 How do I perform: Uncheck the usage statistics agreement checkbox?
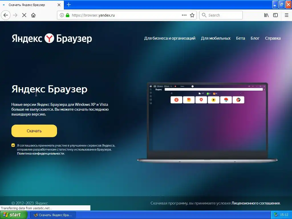click(13, 145)
